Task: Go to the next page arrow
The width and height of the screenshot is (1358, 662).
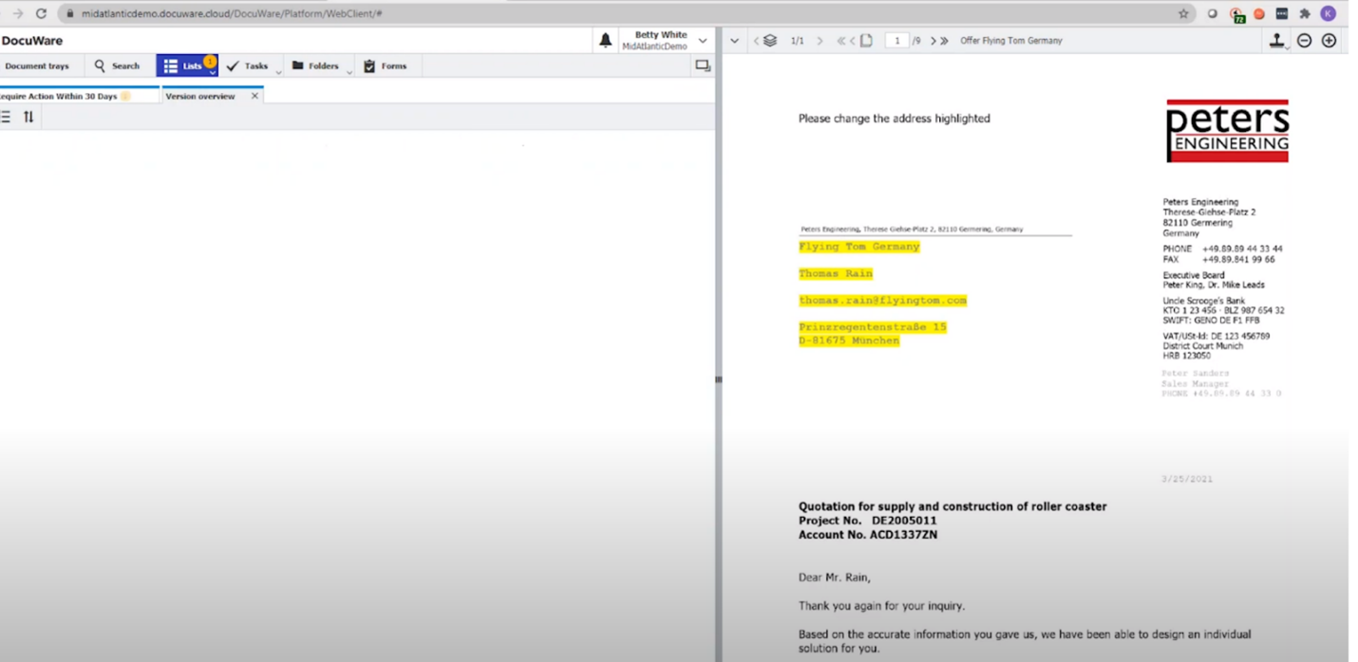Action: 934,41
